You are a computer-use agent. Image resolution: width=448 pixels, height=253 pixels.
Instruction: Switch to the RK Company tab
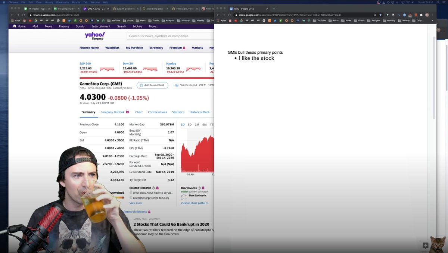point(66,9)
